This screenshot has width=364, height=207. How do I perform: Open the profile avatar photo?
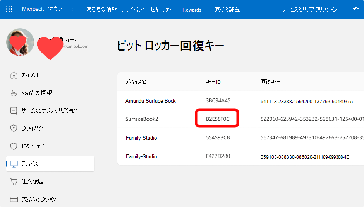20,42
